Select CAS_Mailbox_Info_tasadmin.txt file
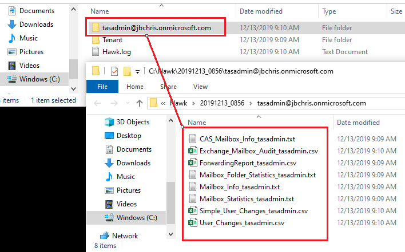This screenshot has height=252, width=405. pos(247,139)
